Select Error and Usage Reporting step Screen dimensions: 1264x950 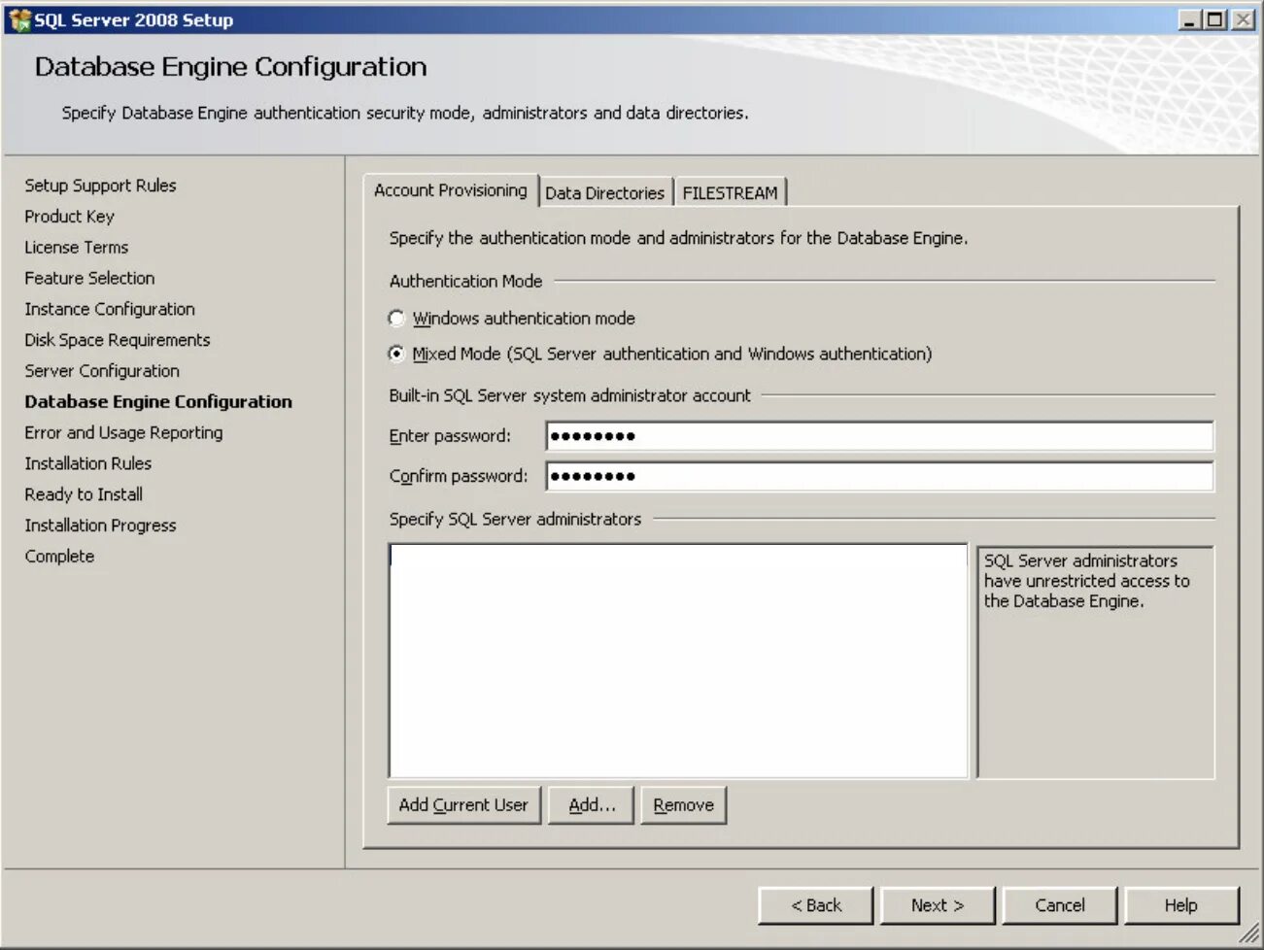[x=124, y=433]
